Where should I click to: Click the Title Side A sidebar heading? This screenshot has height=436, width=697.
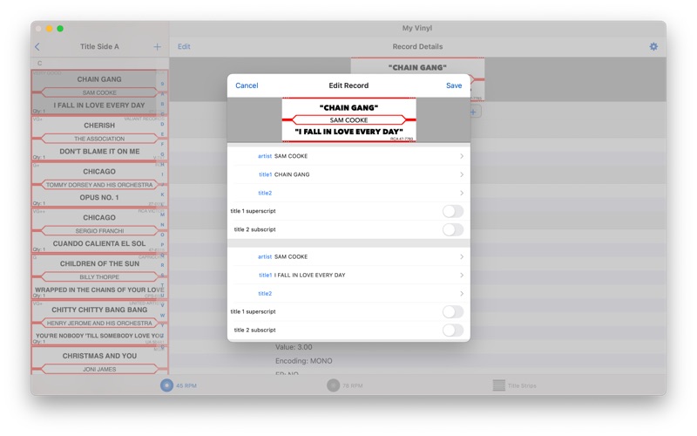click(99, 46)
